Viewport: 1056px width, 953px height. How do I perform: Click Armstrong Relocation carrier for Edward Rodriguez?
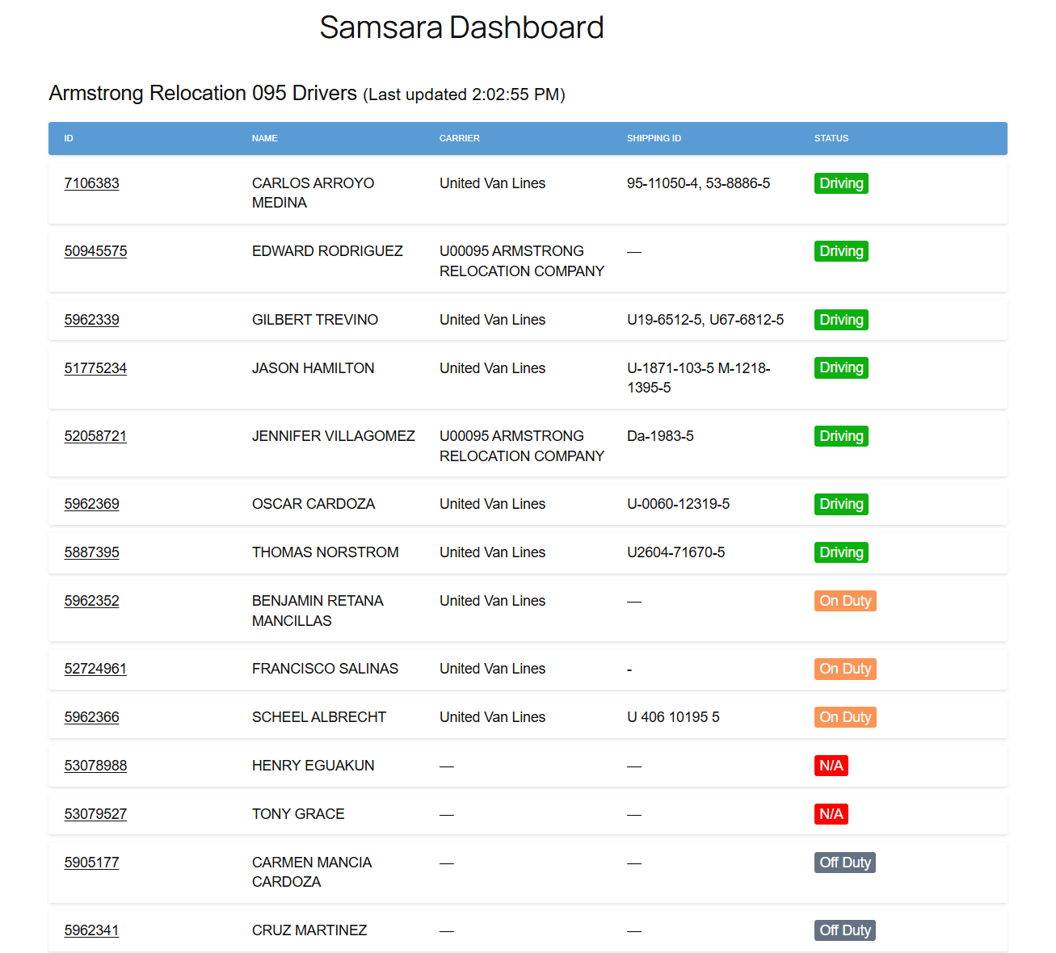522,261
